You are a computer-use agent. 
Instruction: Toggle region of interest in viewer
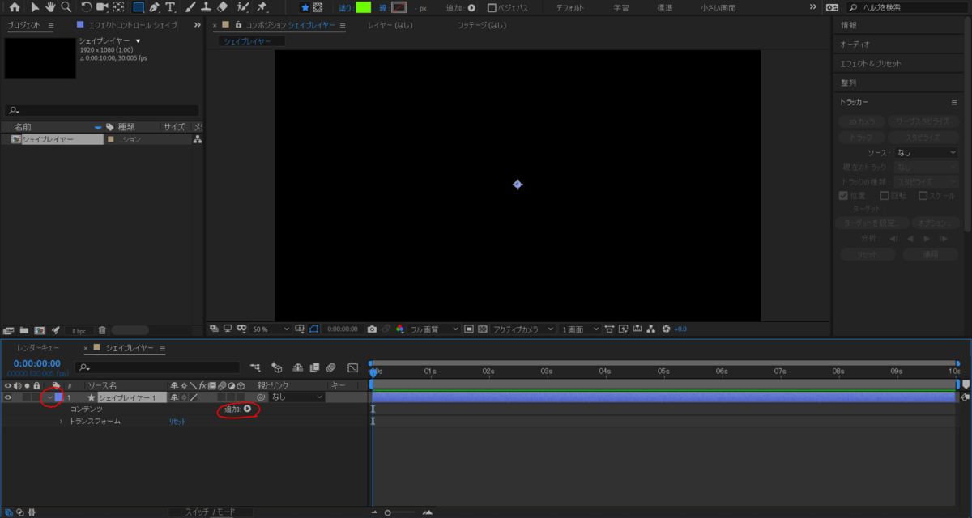[468, 329]
